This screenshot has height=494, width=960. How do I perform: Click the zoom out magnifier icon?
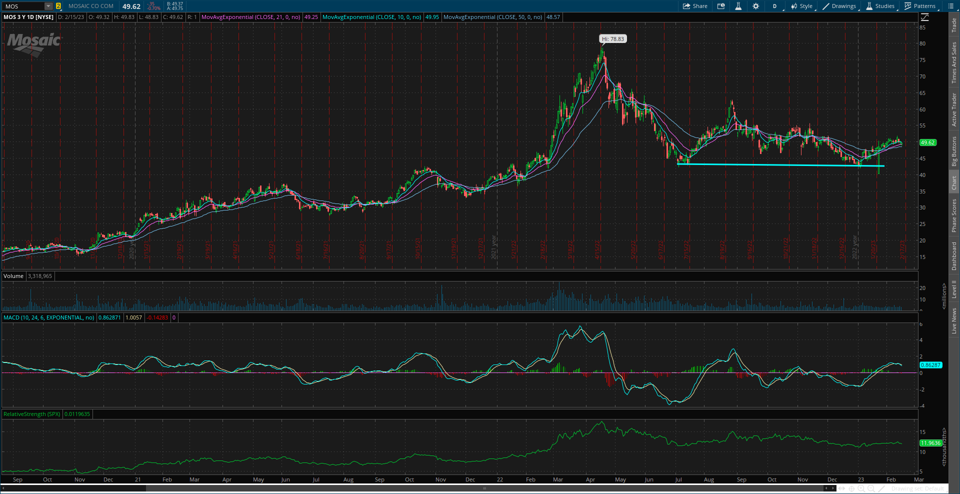coord(871,488)
